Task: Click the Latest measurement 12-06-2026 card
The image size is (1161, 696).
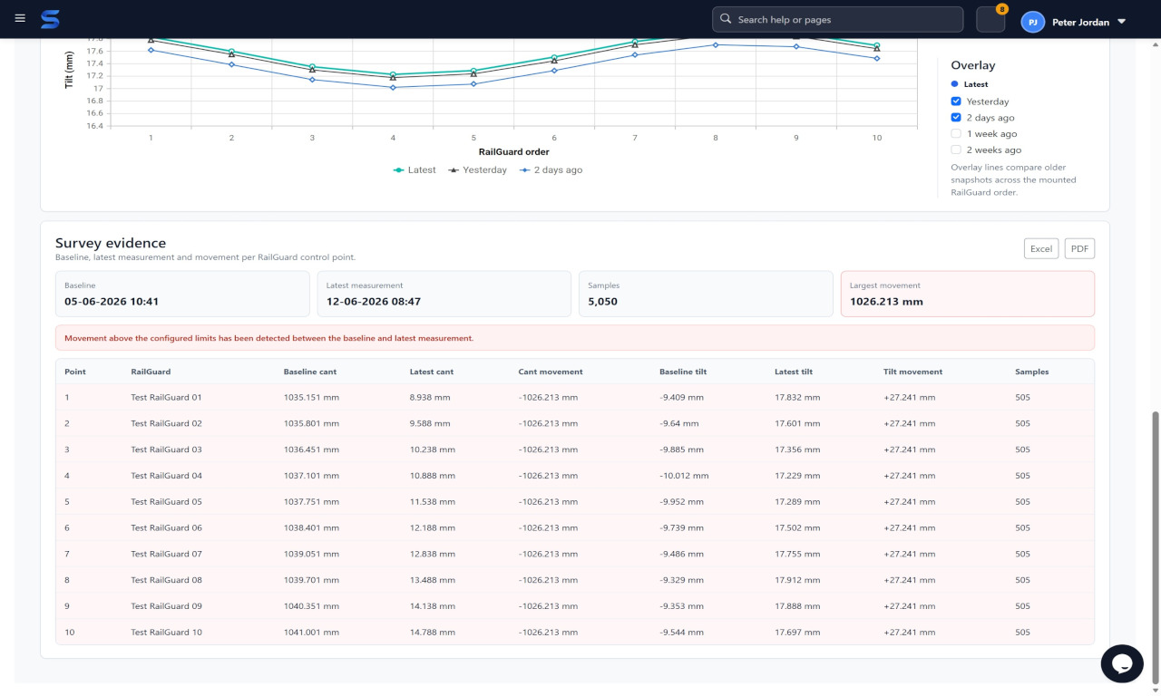Action: pyautogui.click(x=444, y=294)
